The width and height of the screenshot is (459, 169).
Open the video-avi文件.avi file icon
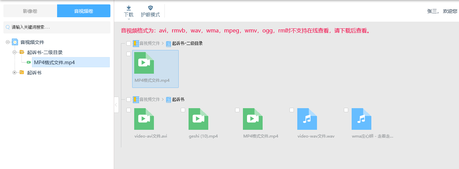pos(144,119)
